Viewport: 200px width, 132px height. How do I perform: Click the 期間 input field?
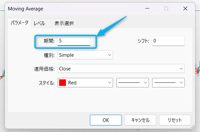74,41
